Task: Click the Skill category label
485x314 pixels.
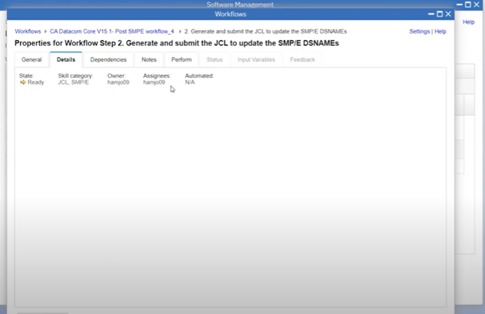Action: [75, 76]
